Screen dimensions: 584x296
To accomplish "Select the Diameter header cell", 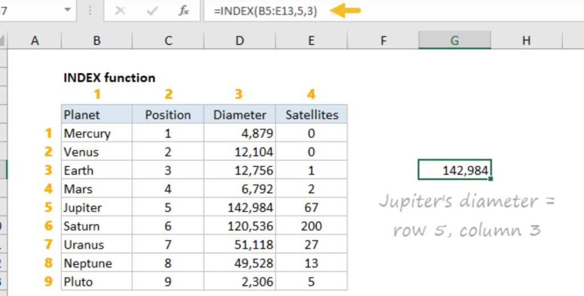I will (240, 114).
